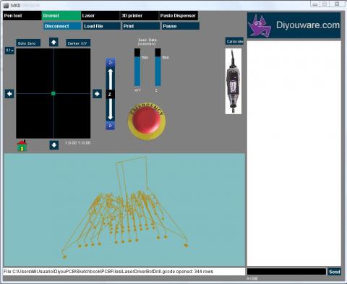The height and width of the screenshot is (284, 347).
Task: Click the Dremel tool picture
Action: click(234, 81)
